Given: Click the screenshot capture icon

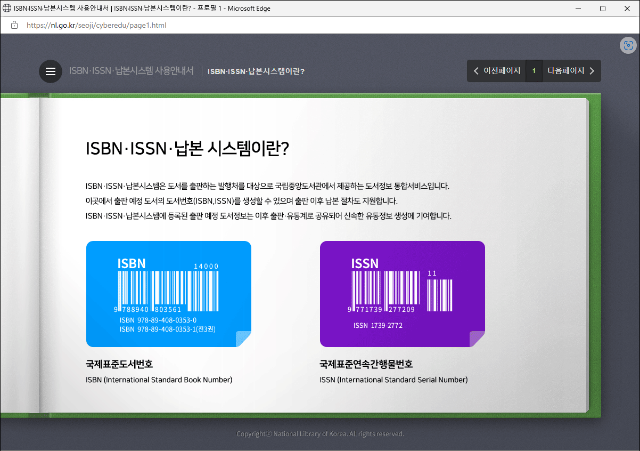Looking at the screenshot, I should 628,45.
